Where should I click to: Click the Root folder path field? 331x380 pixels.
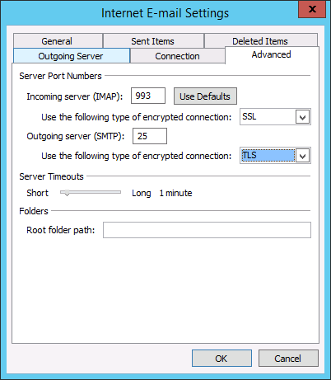207,230
